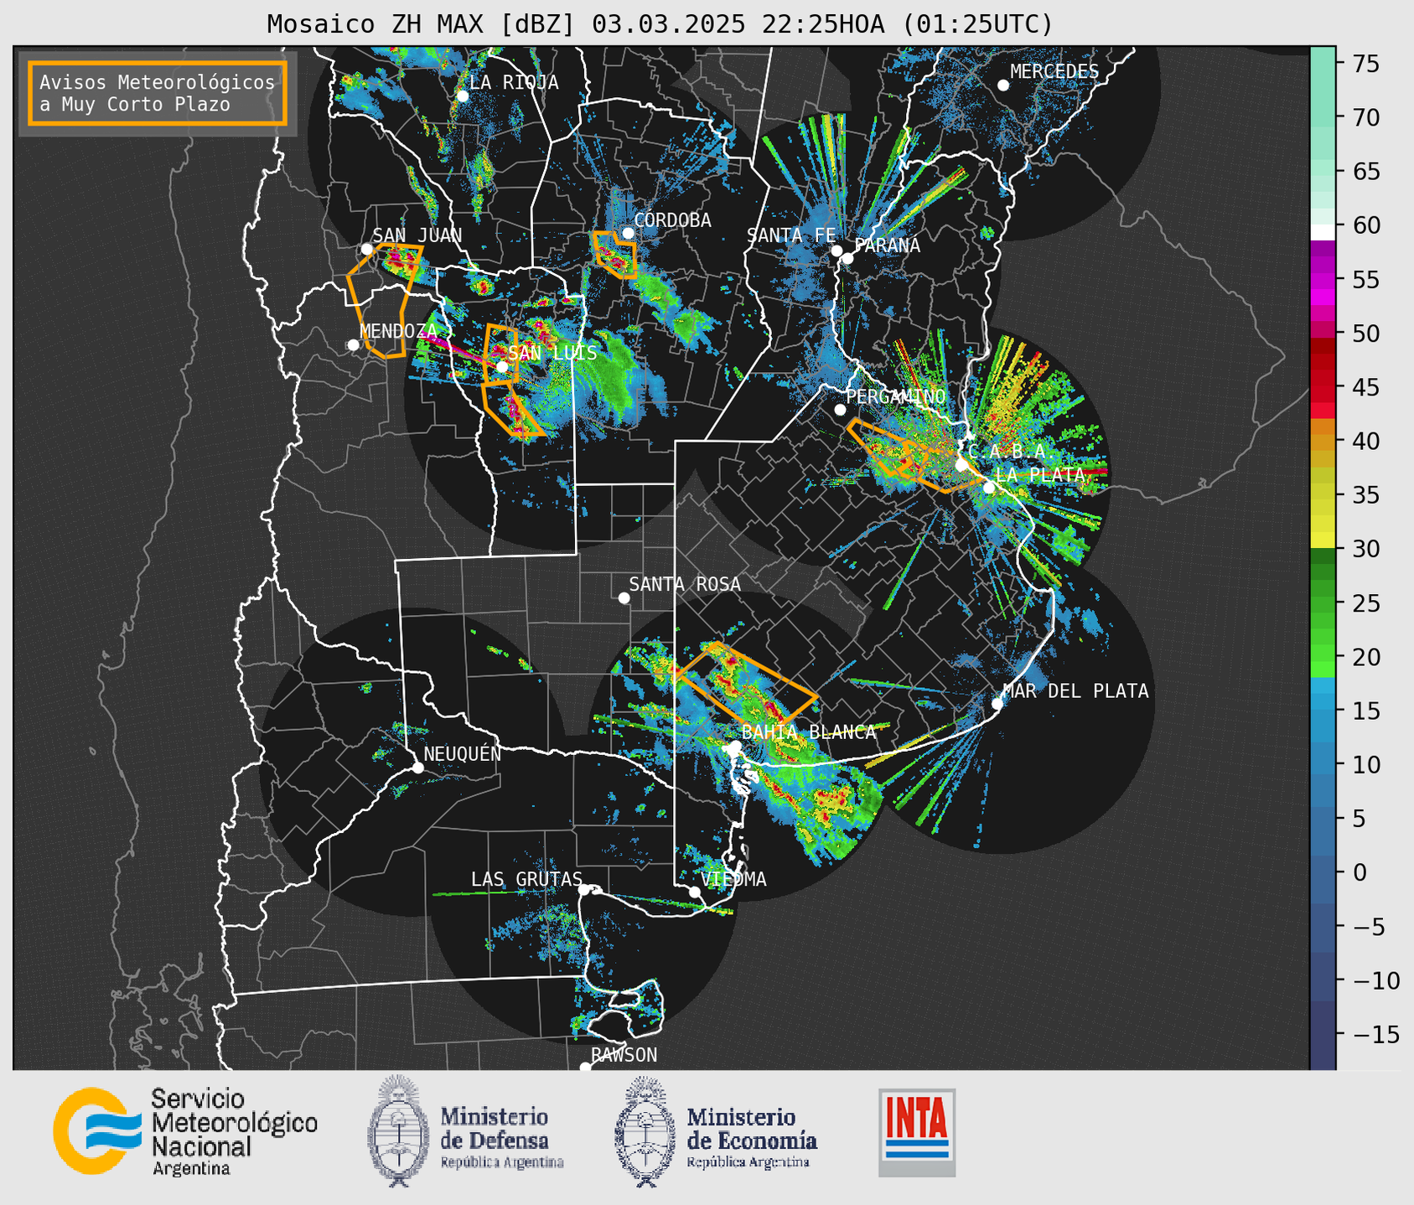Screen dimensions: 1414x1205
Task: Click the LA PLATA city label
Action: point(1040,474)
